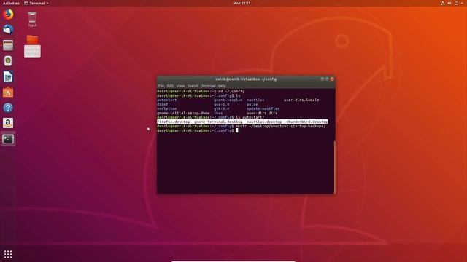Show Applications grid button
This screenshot has height=262, width=467.
click(x=8, y=254)
